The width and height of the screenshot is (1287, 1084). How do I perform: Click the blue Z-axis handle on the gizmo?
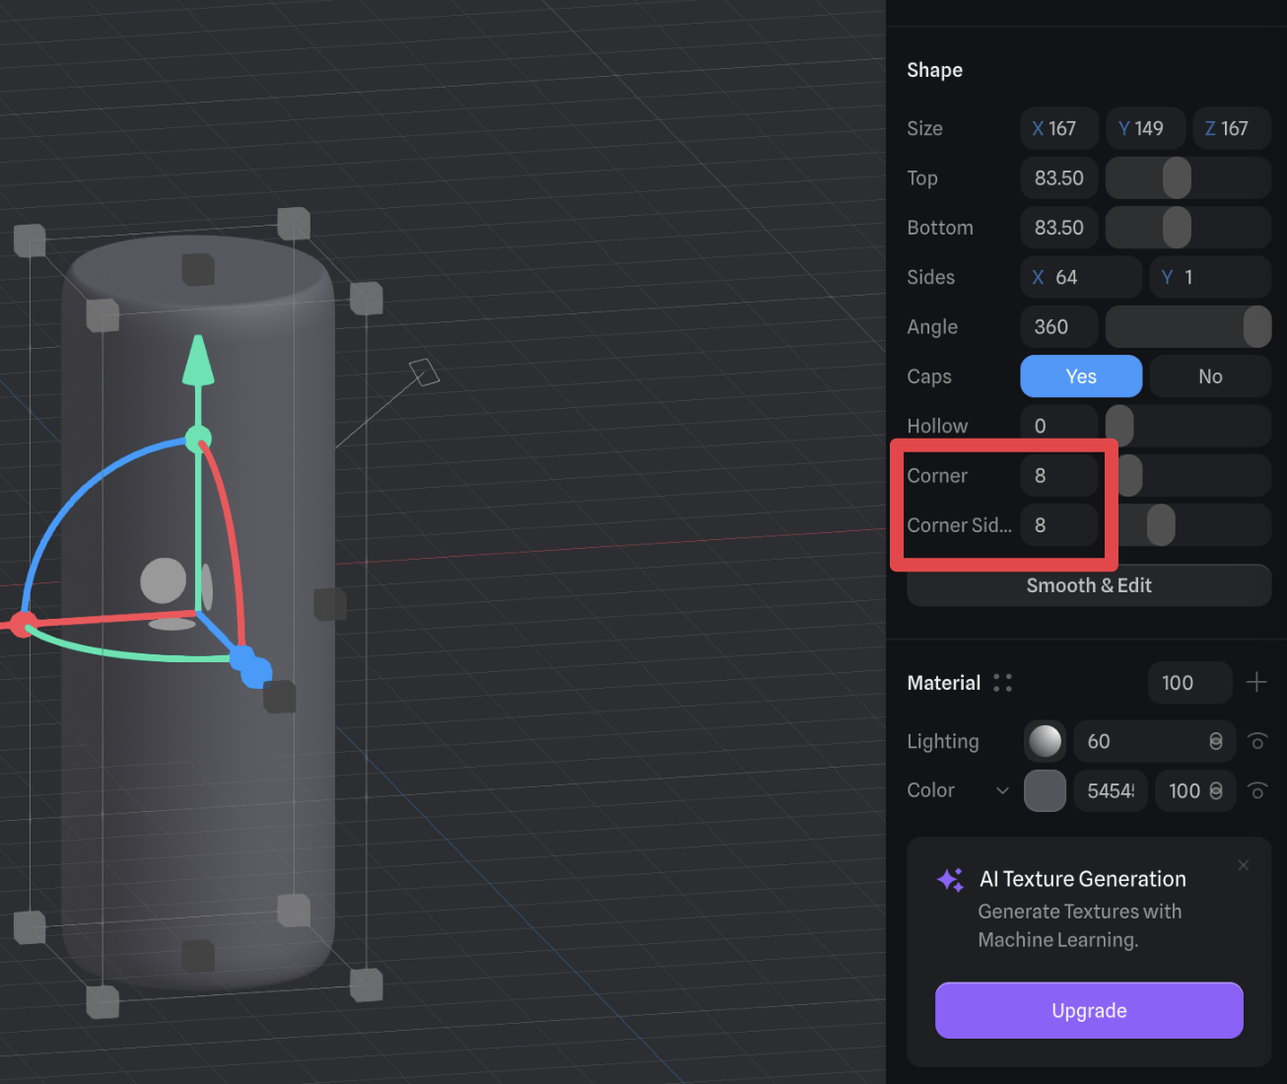(x=254, y=670)
